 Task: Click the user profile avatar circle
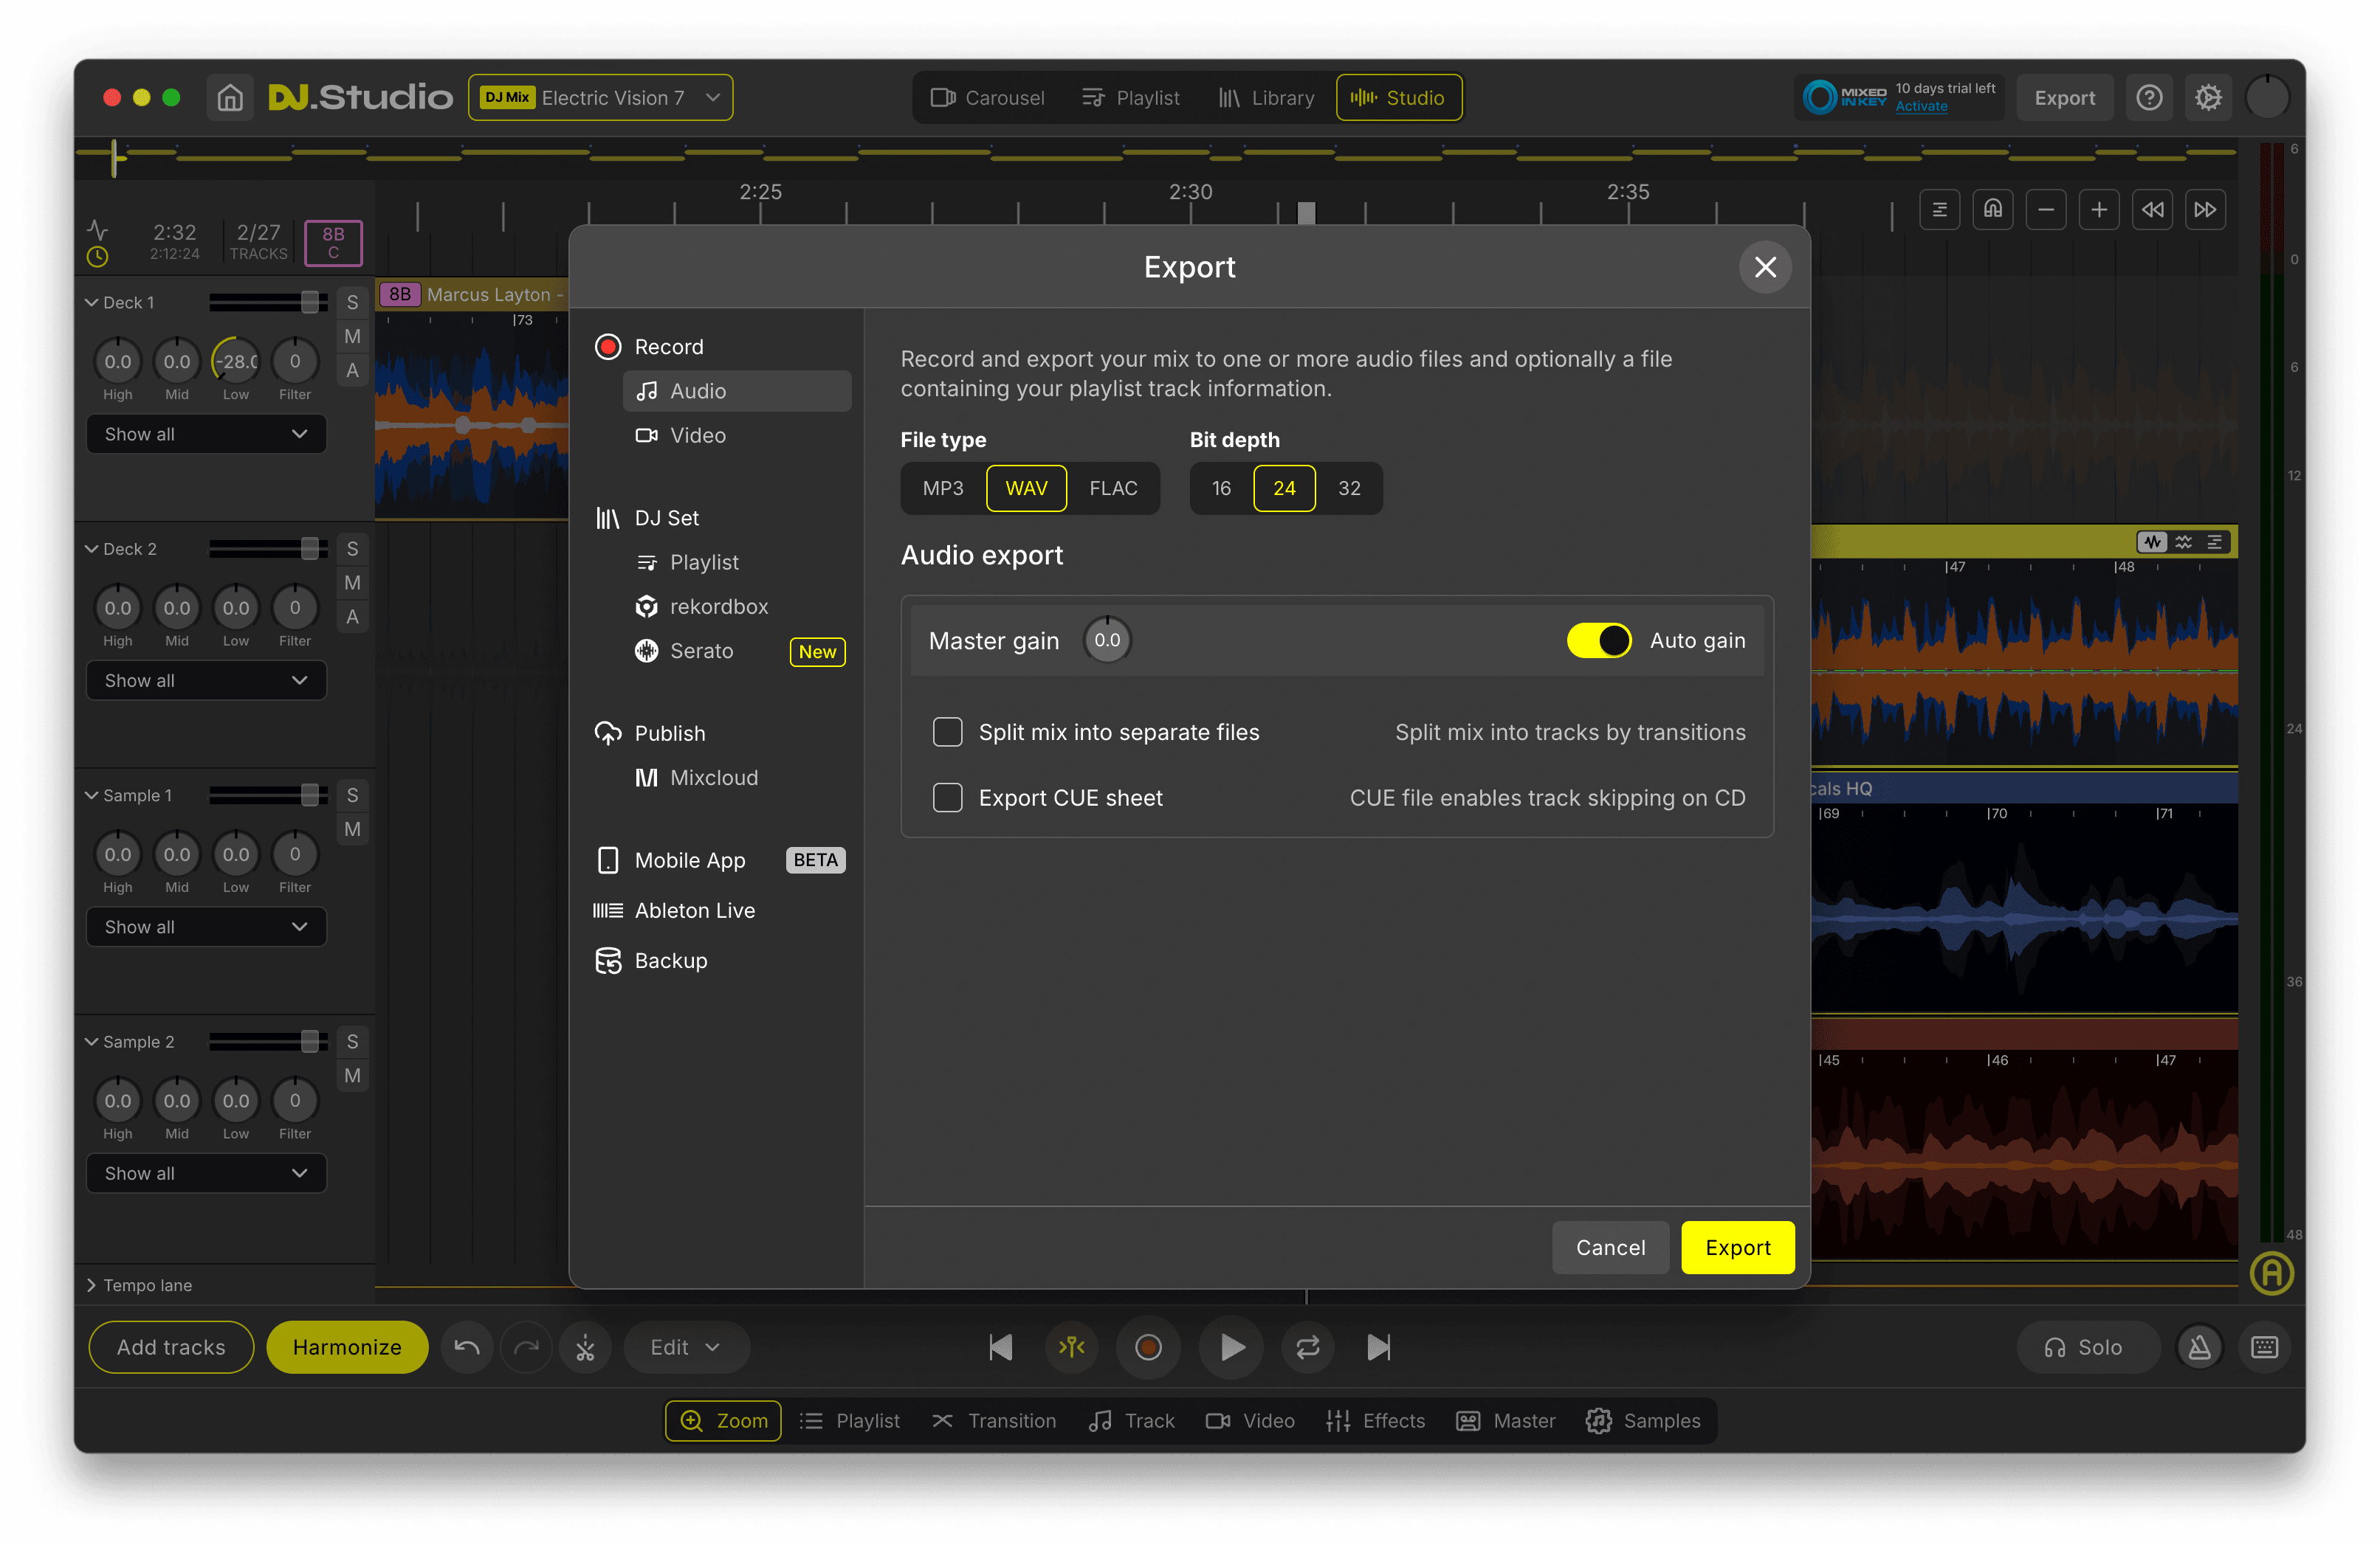point(2267,98)
